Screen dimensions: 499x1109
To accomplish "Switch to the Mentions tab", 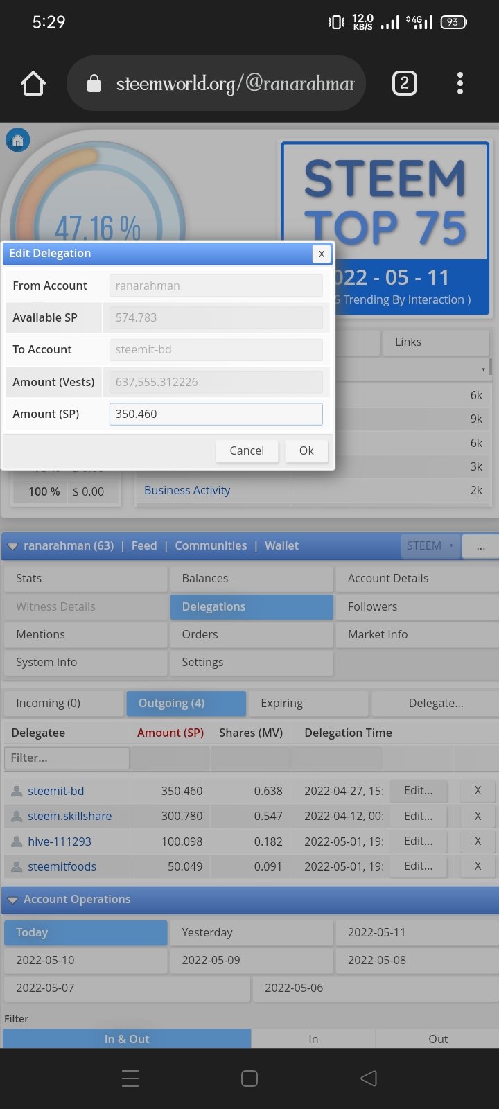I will coord(85,634).
